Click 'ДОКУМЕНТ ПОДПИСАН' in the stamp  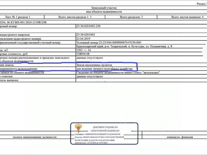[x=105, y=127]
